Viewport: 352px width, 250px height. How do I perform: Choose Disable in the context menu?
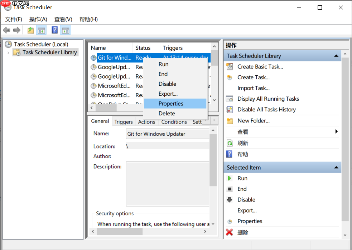(x=175, y=84)
